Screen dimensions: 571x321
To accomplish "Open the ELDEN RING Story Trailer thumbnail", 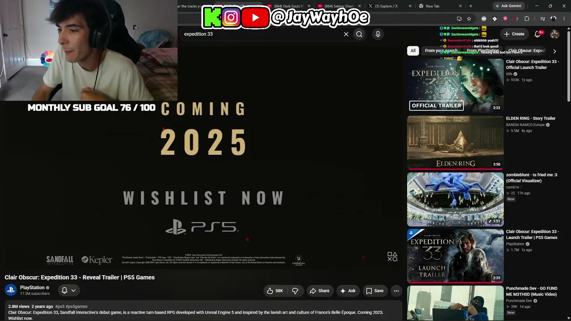I will [x=455, y=142].
